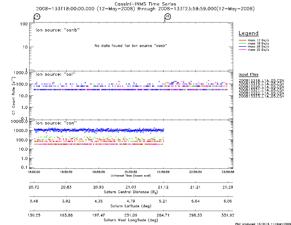This screenshot has height=225, width=291.
Task: Click the 264.71 longitude value
Action: pyautogui.click(x=163, y=215)
